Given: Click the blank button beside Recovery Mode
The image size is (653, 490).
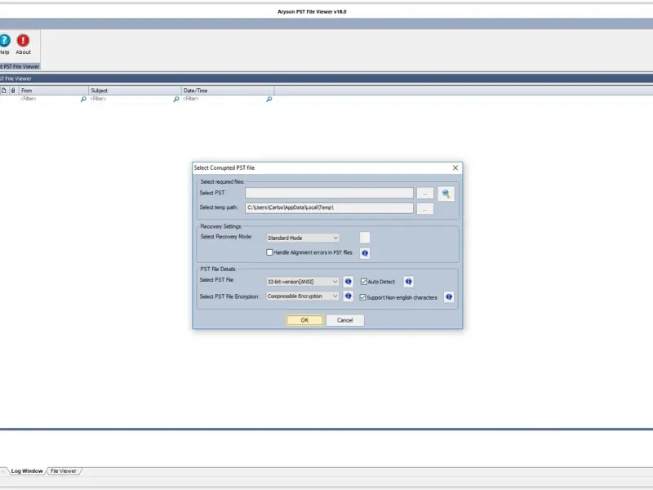Looking at the screenshot, I should click(x=365, y=238).
